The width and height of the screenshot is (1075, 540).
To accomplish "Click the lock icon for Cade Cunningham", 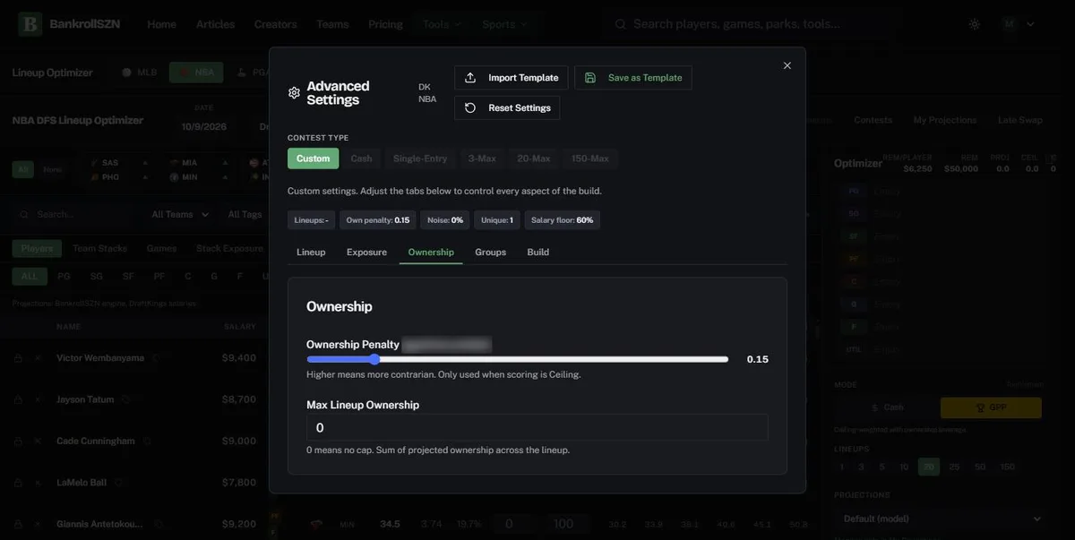I will pyautogui.click(x=18, y=441).
